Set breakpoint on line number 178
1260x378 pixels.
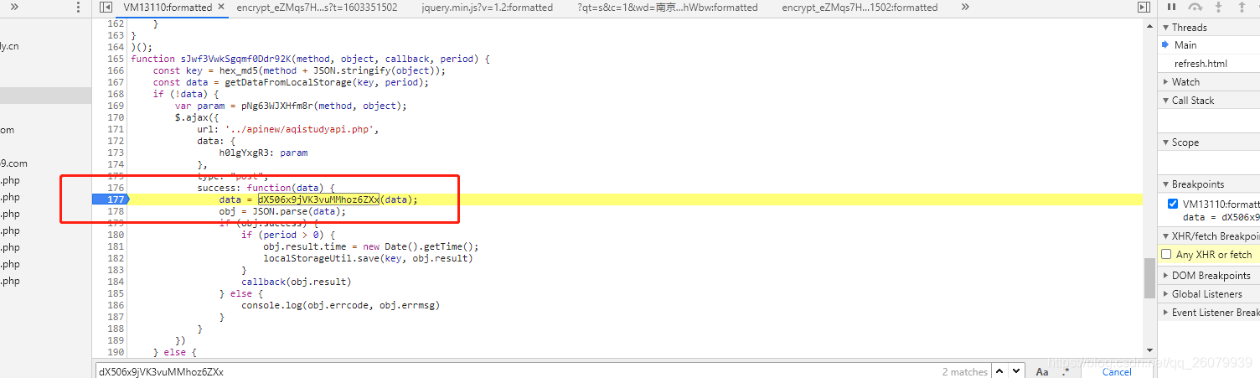(x=116, y=211)
